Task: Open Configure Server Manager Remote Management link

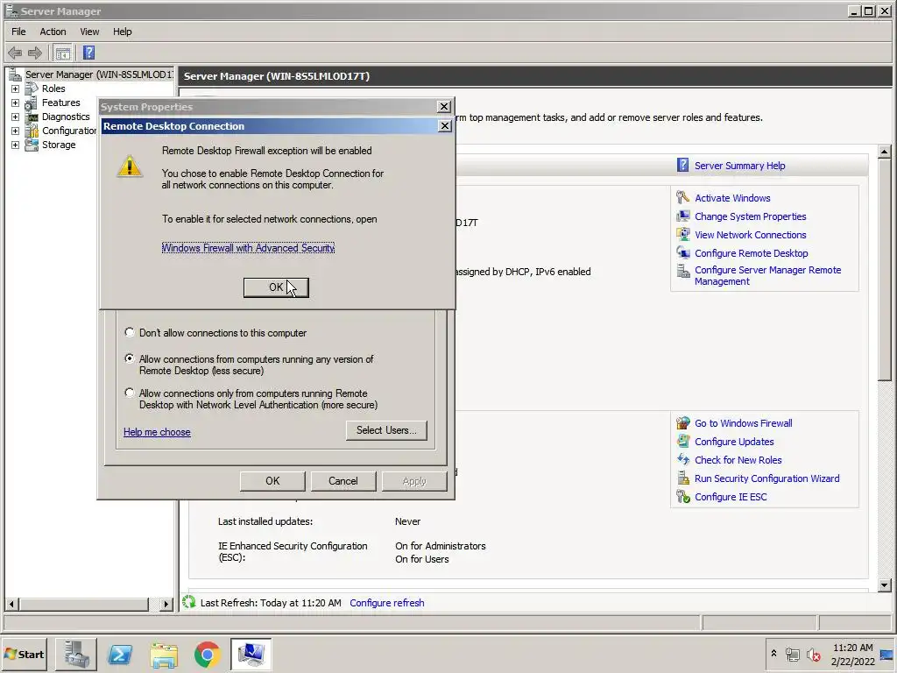Action: (767, 275)
